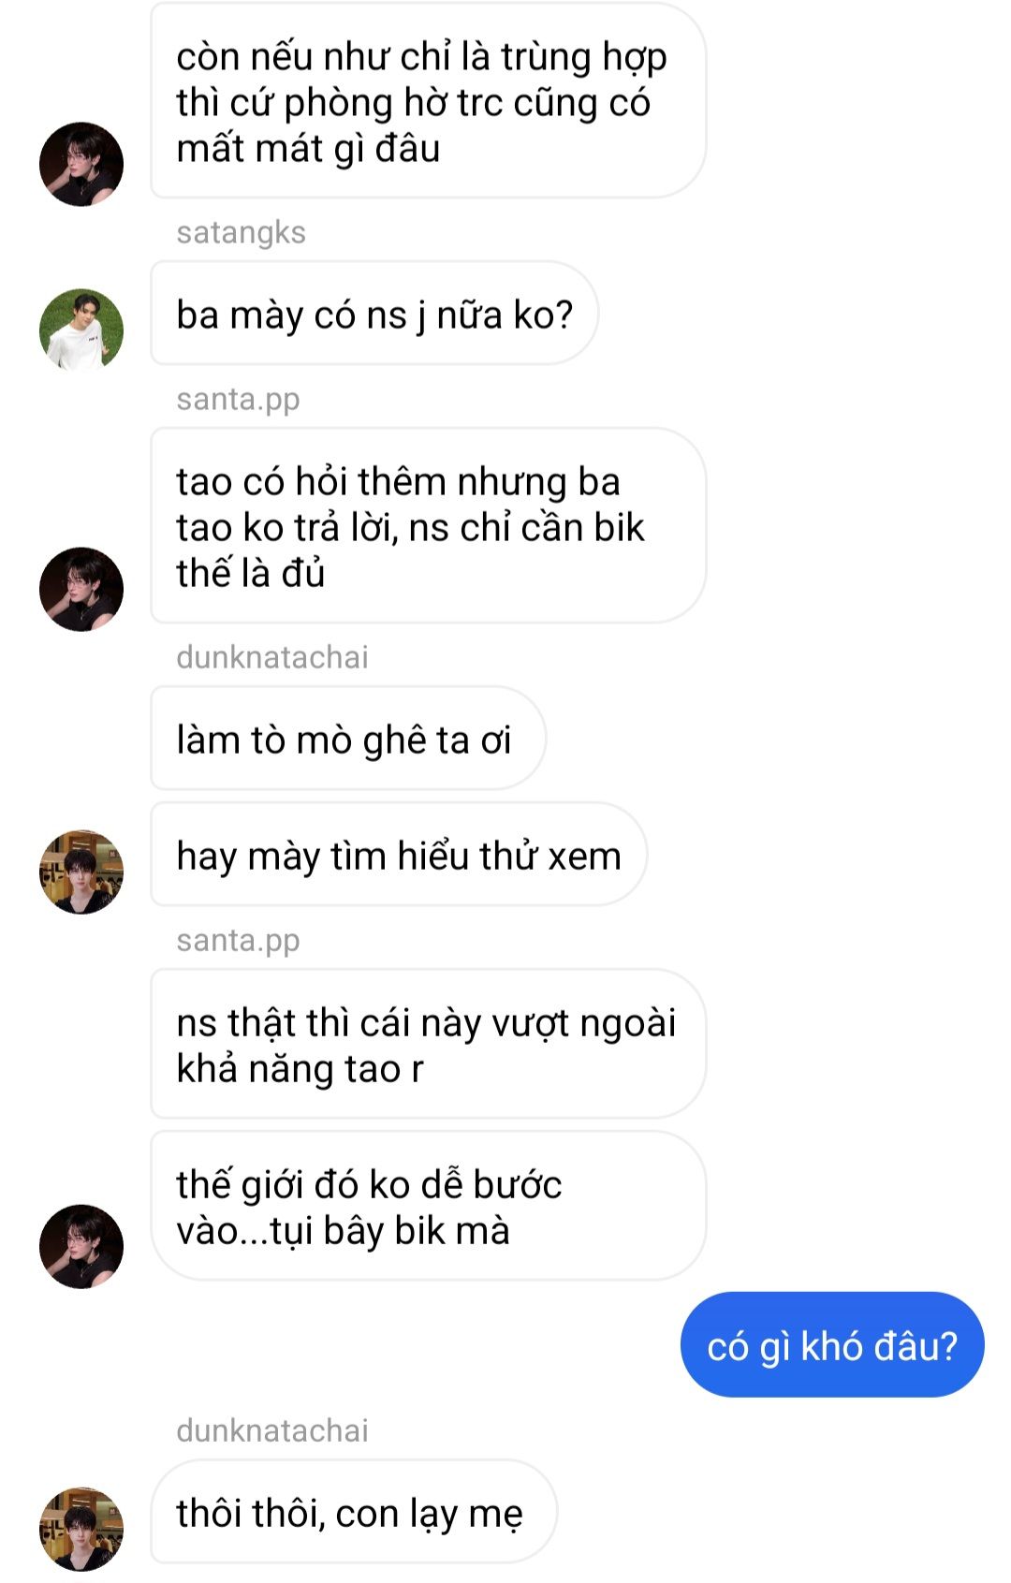
Task: Open dunknatachai avatar beside 'thôi thôi, con lạy mẹ'
Action: click(x=81, y=1529)
